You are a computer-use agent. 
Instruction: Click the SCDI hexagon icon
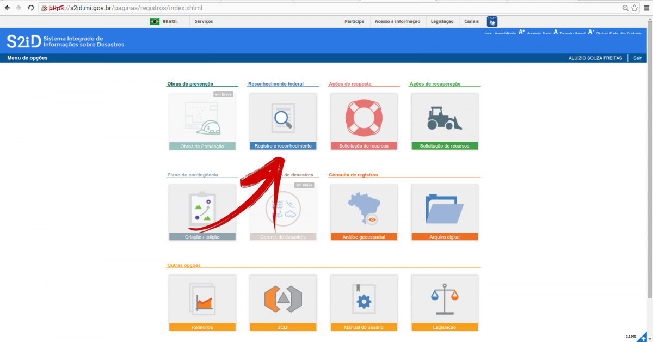point(283,300)
